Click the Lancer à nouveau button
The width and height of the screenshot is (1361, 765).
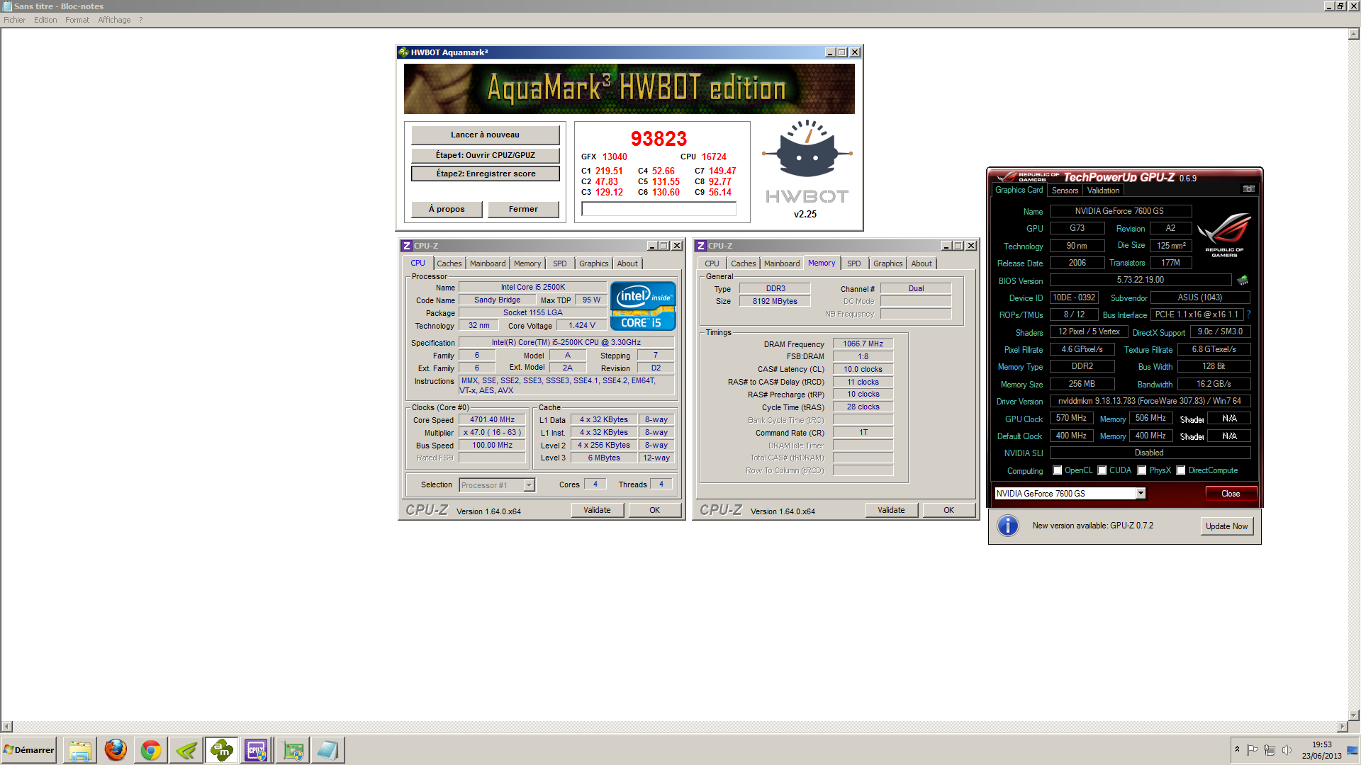tap(486, 135)
